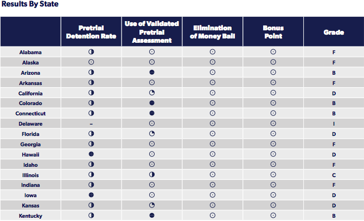Click the Bonus Point column header

(x=273, y=32)
